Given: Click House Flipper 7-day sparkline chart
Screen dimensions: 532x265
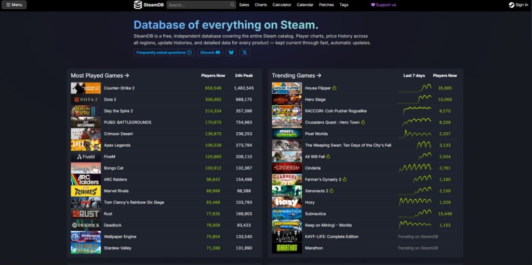Looking at the screenshot, I should 415,88.
